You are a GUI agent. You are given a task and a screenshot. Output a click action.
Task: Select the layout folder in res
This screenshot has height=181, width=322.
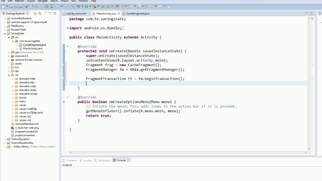tap(23, 98)
